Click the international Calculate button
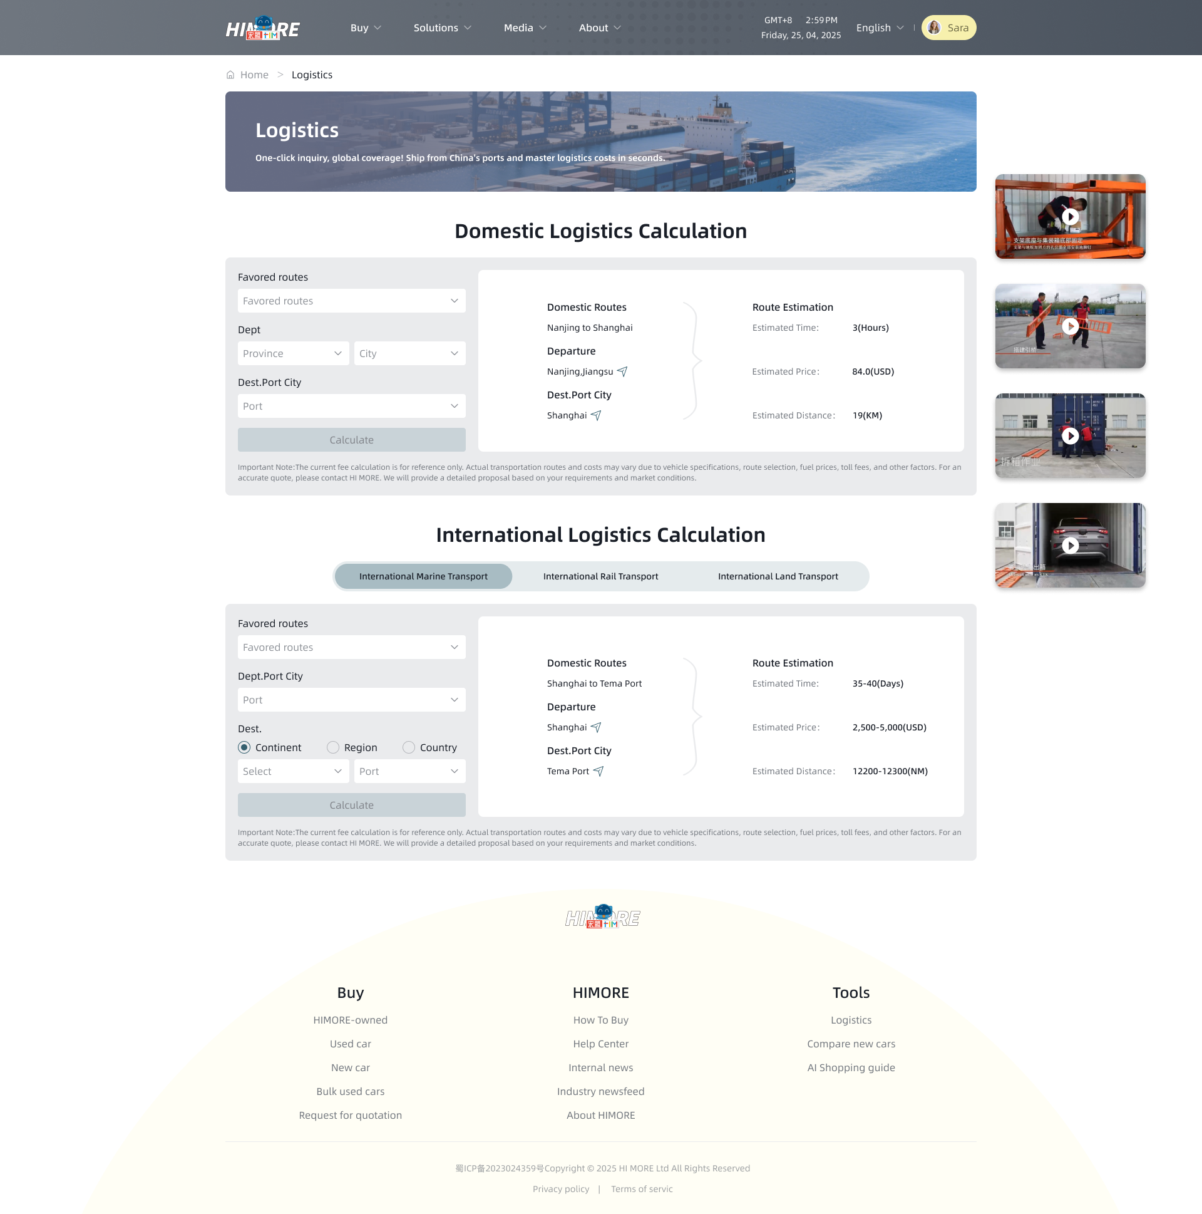This screenshot has height=1214, width=1202. pyautogui.click(x=352, y=805)
